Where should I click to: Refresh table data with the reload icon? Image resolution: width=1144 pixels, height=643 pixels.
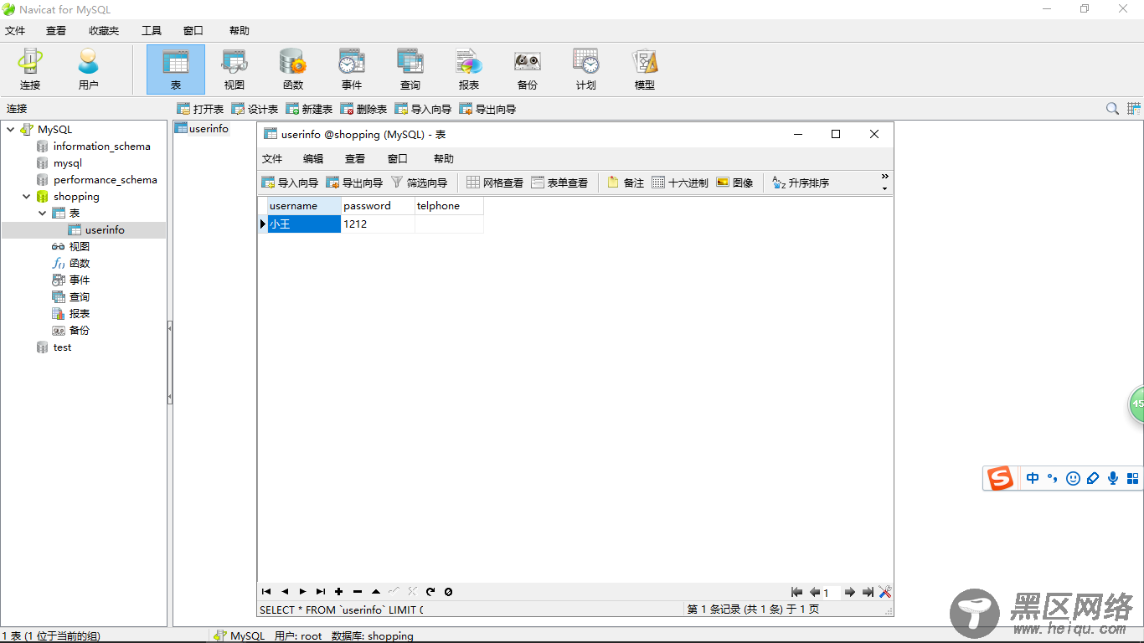430,592
